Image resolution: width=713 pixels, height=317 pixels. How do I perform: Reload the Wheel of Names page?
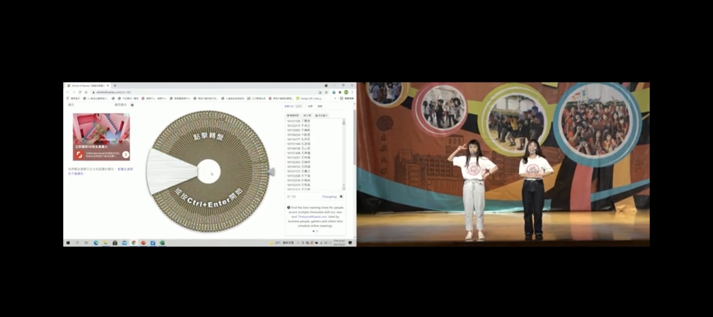pos(80,92)
